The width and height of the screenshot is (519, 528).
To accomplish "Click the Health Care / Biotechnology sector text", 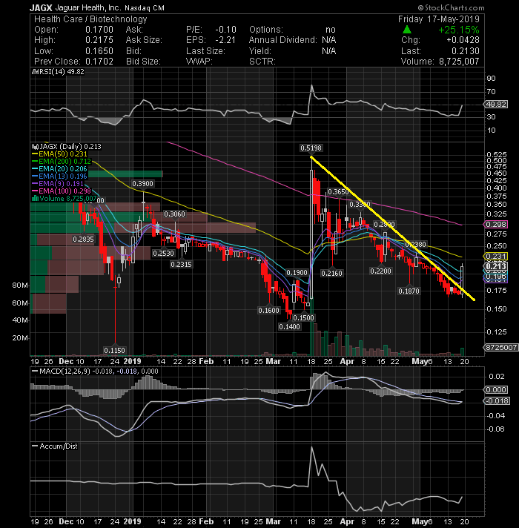I will pos(90,19).
